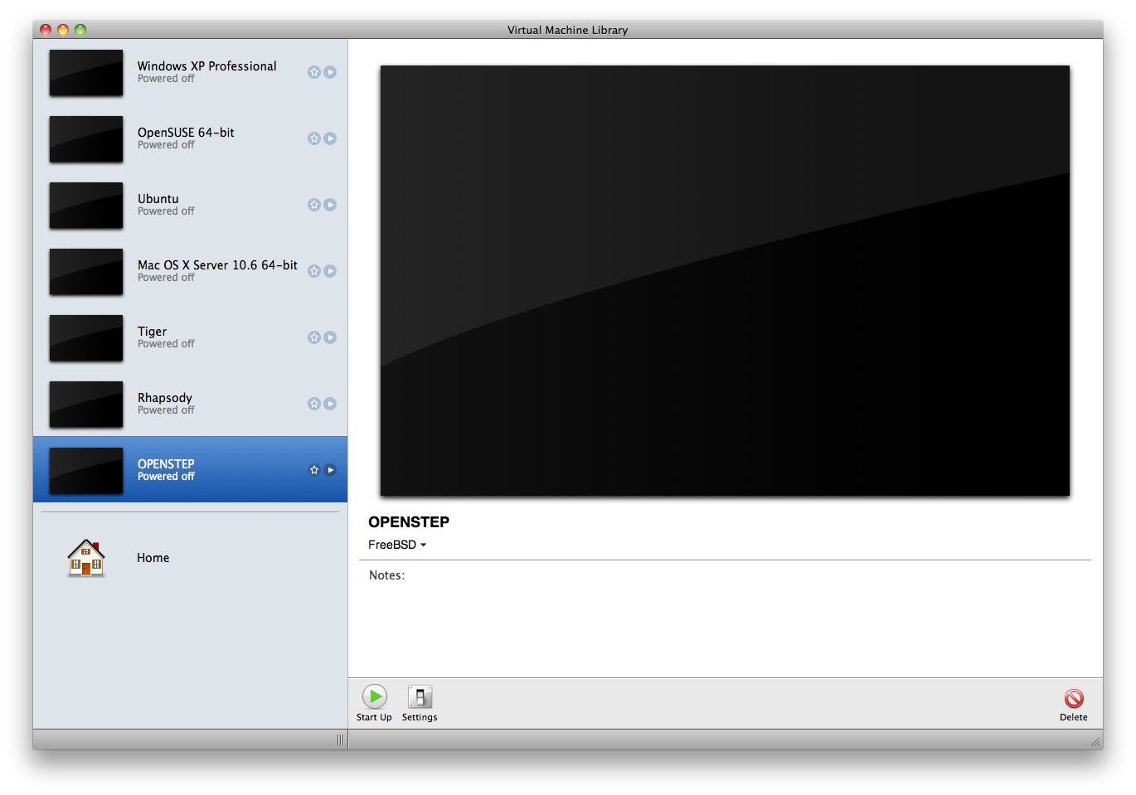Open the Settings toolbar button
This screenshot has width=1136, height=795.
pyautogui.click(x=420, y=703)
